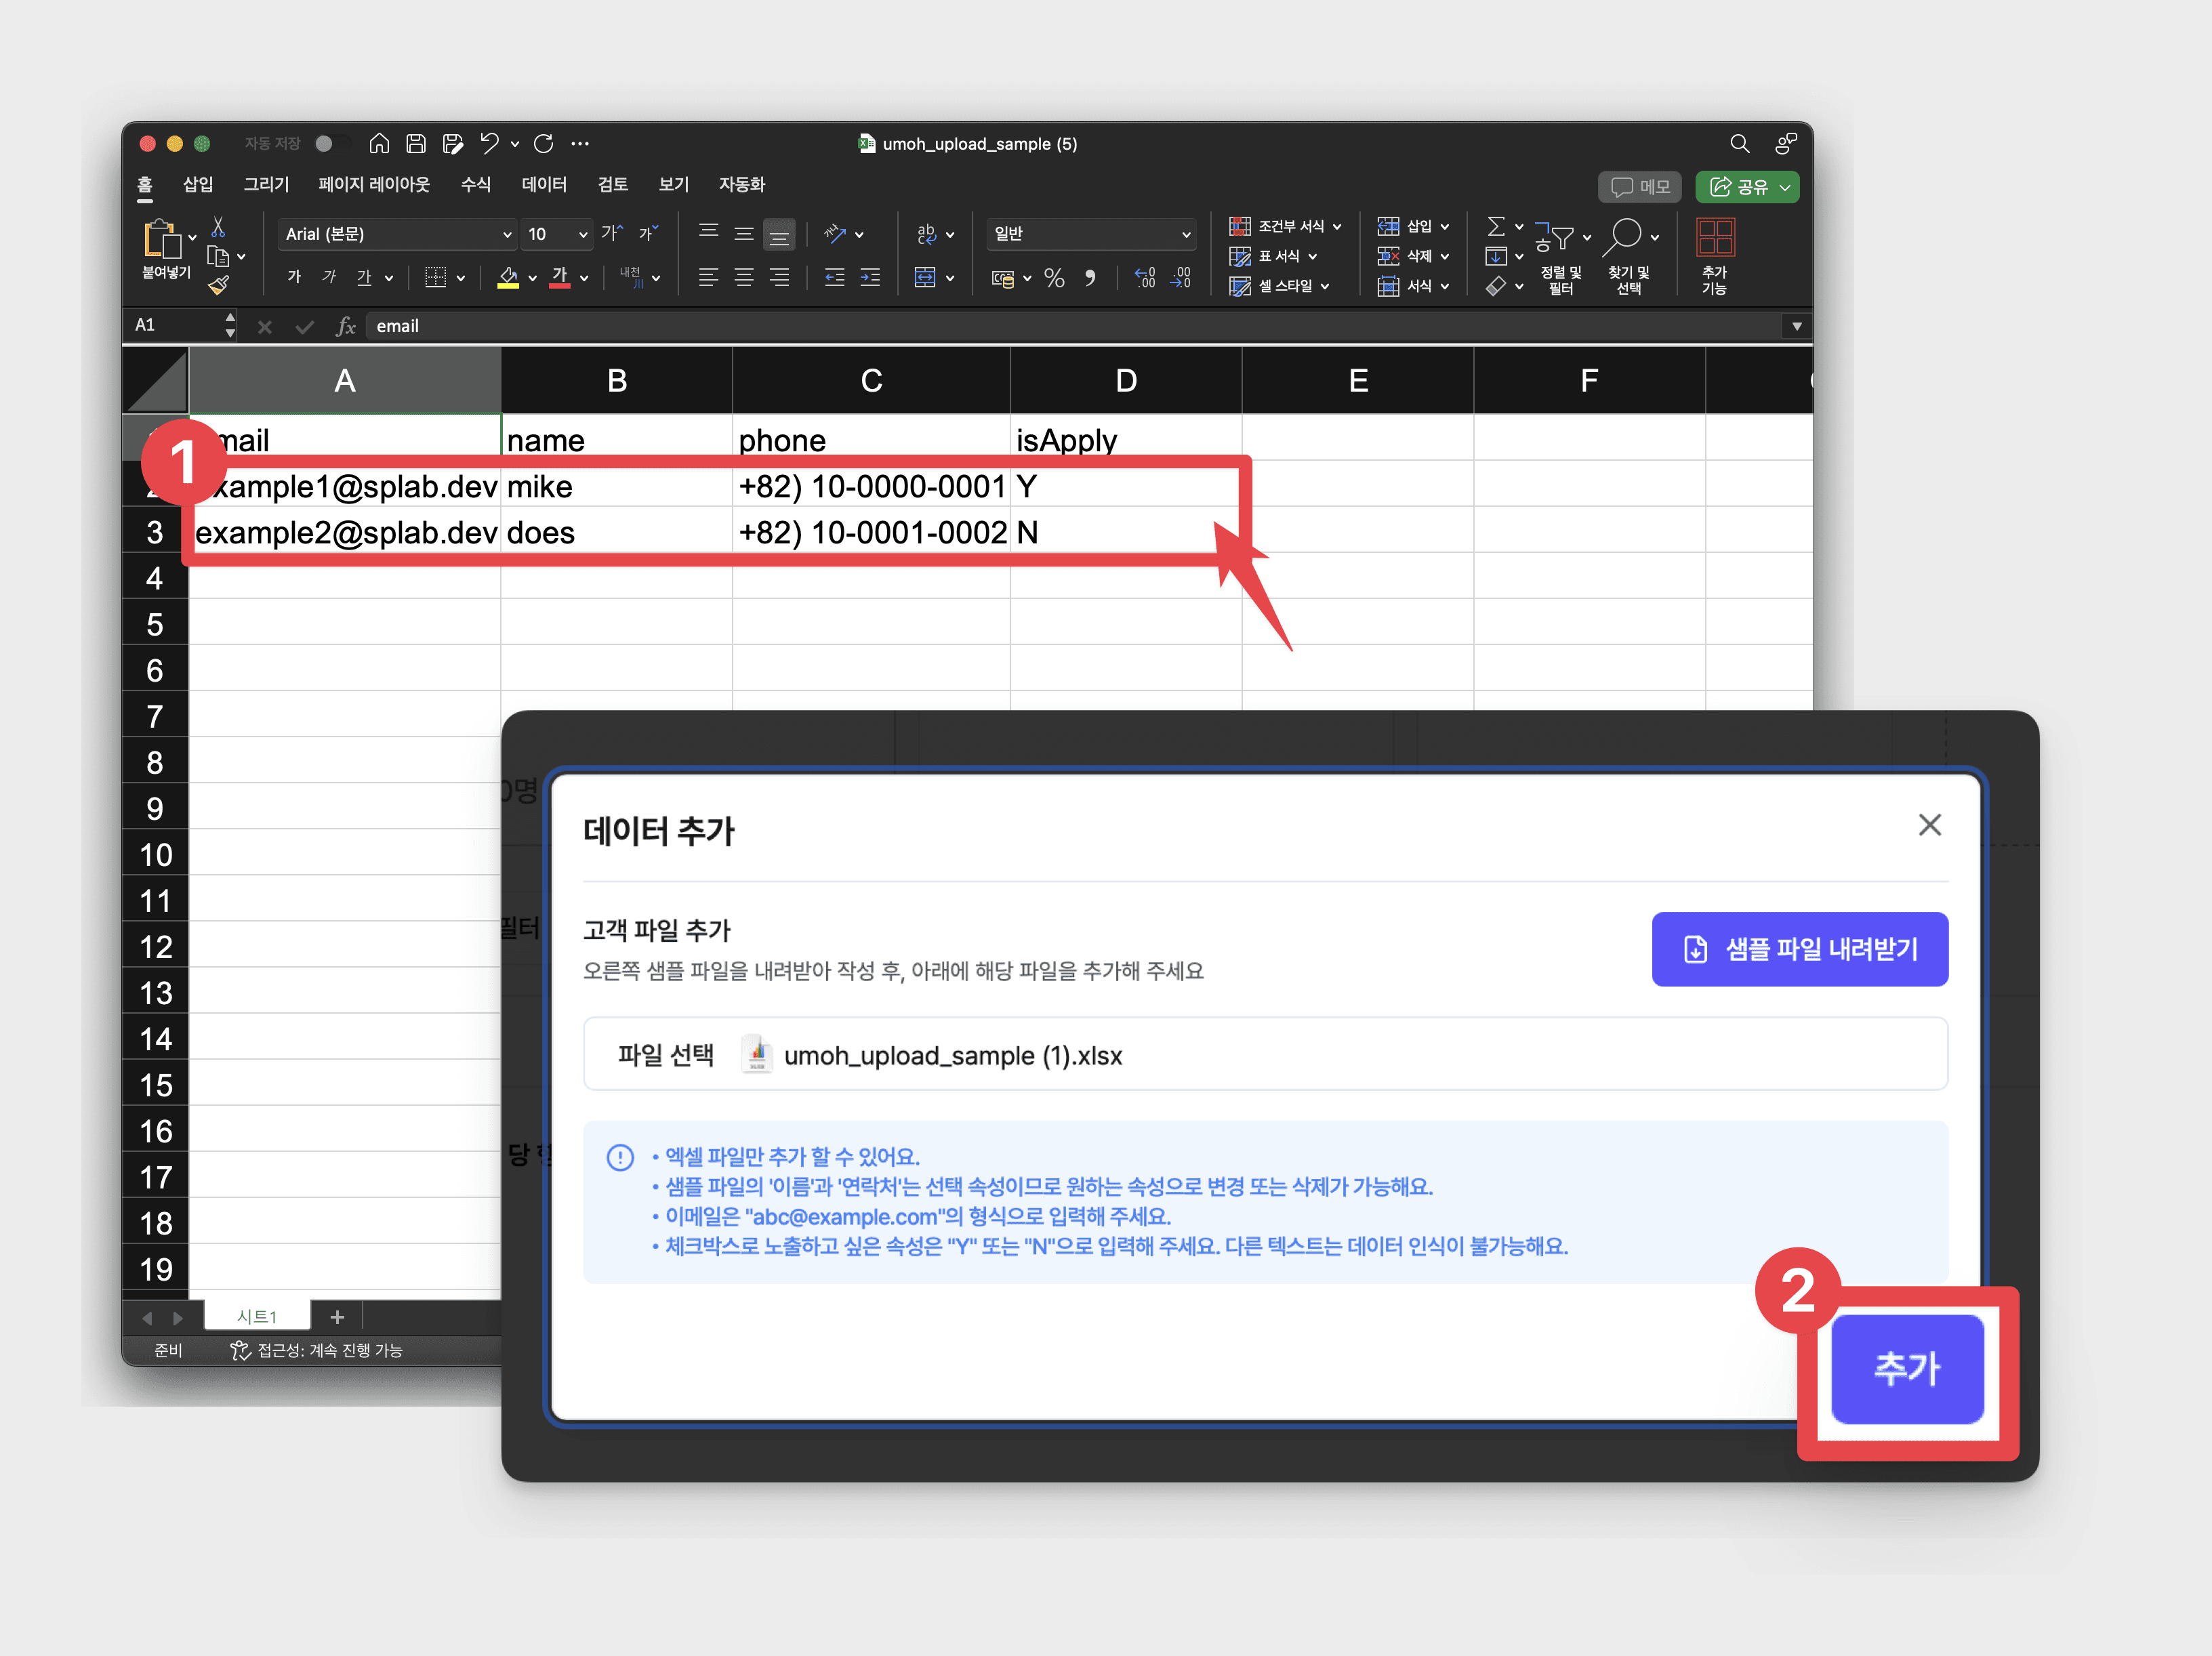Open the Arial font name dropdown
Viewport: 2212px width, 1656px height.
click(506, 234)
